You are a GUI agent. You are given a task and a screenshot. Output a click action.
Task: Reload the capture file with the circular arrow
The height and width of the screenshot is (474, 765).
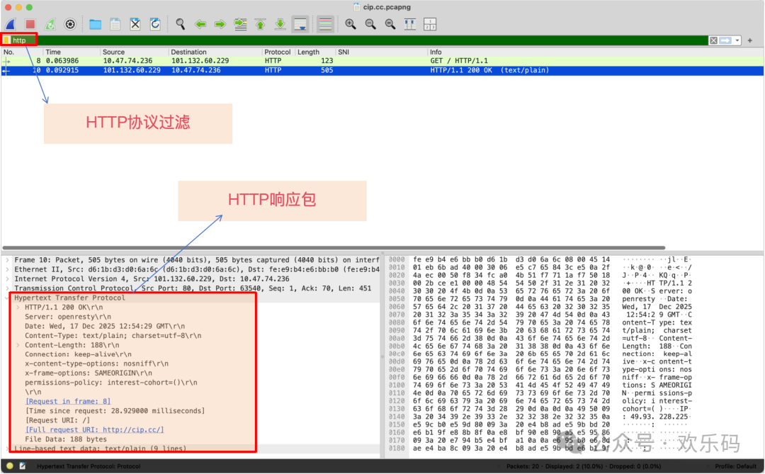point(156,23)
